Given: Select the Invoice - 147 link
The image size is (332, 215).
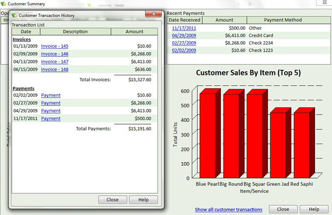Looking at the screenshot, I should (x=54, y=62).
